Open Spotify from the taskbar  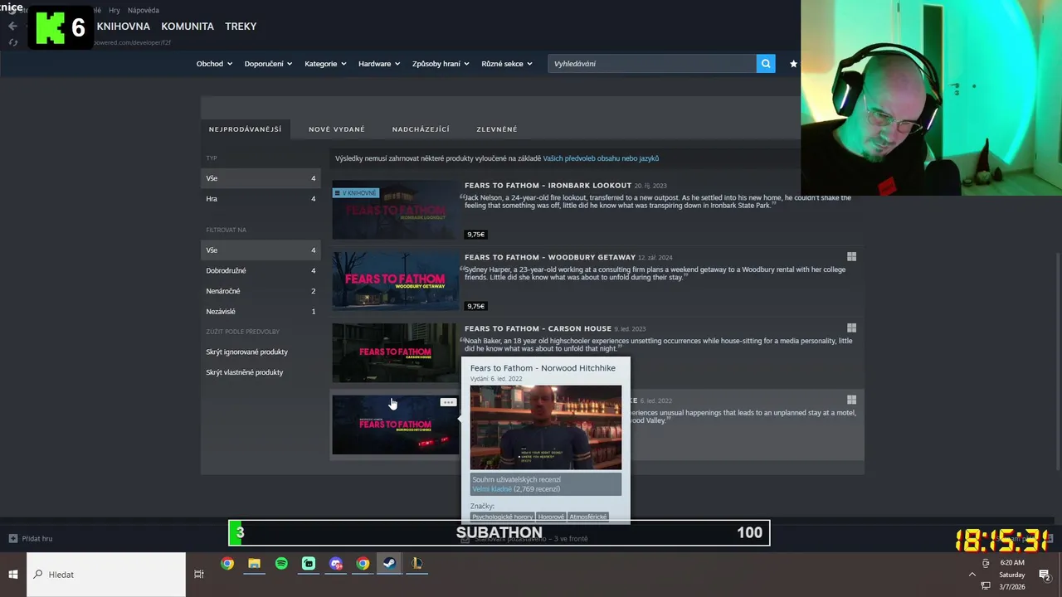click(281, 564)
